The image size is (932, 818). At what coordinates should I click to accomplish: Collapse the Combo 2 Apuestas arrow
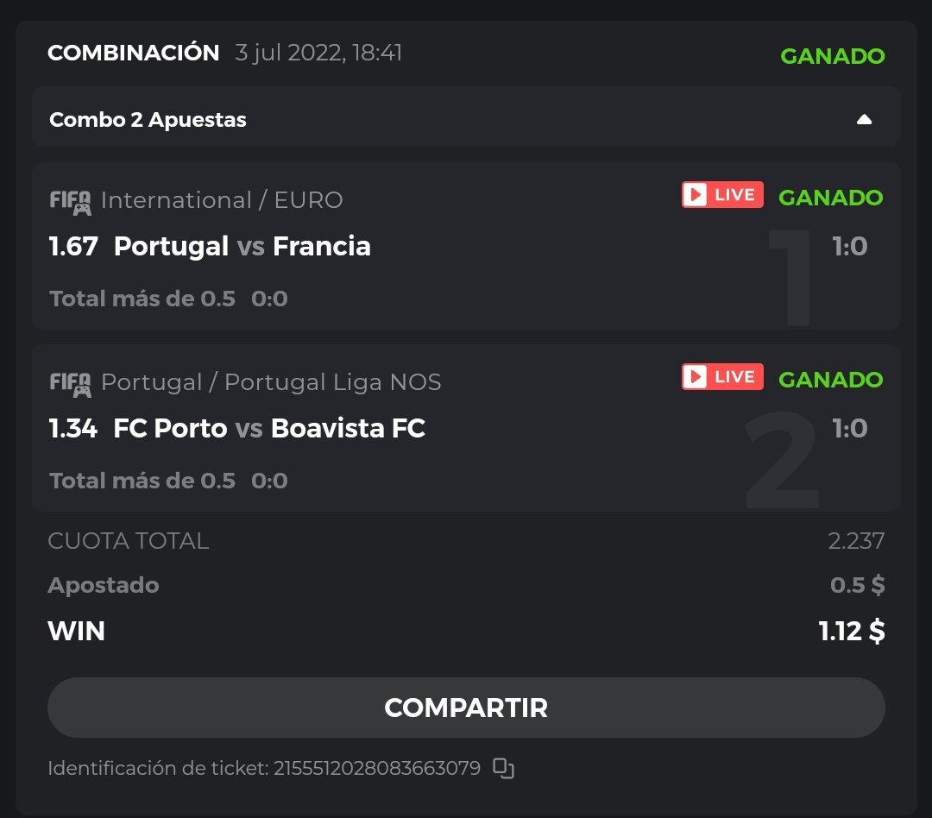(x=864, y=120)
